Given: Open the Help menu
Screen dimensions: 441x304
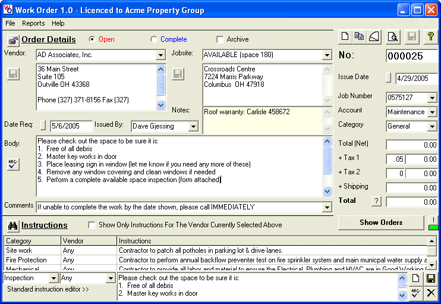Looking at the screenshot, I should coord(58,23).
